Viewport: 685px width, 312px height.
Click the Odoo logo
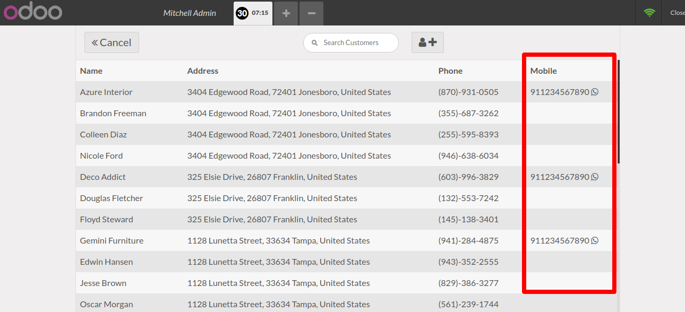pyautogui.click(x=33, y=12)
